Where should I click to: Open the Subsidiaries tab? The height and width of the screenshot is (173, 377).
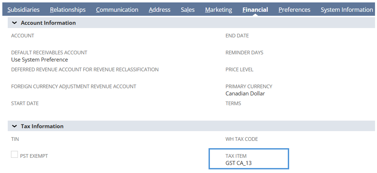23,10
